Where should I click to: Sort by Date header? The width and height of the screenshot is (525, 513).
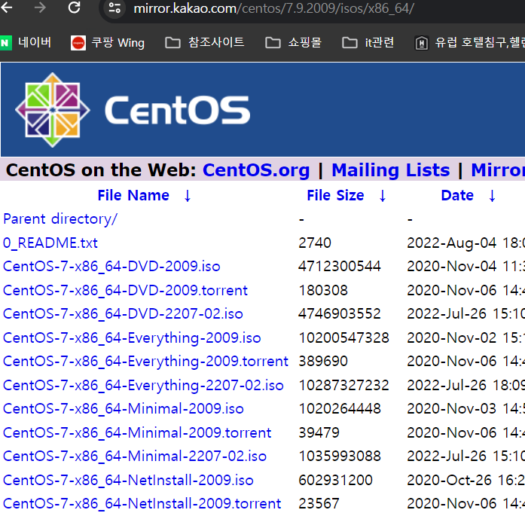457,195
